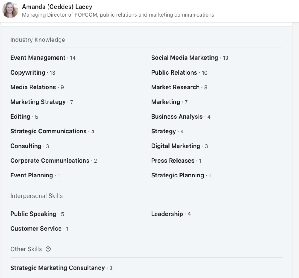Image resolution: width=299 pixels, height=278 pixels.
Task: Open the Social Media Marketing skill
Action: (x=184, y=58)
